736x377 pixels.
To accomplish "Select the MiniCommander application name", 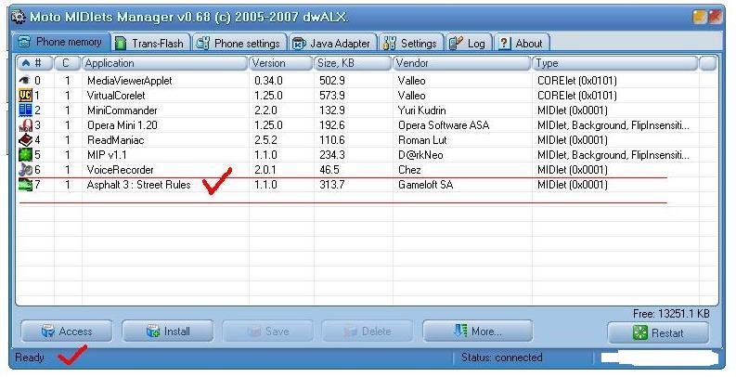I will click(122, 110).
